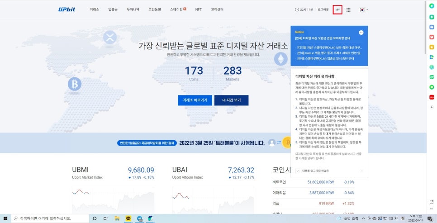Expand the Korean flag language dropdown
The width and height of the screenshot is (437, 223).
[x=364, y=10]
